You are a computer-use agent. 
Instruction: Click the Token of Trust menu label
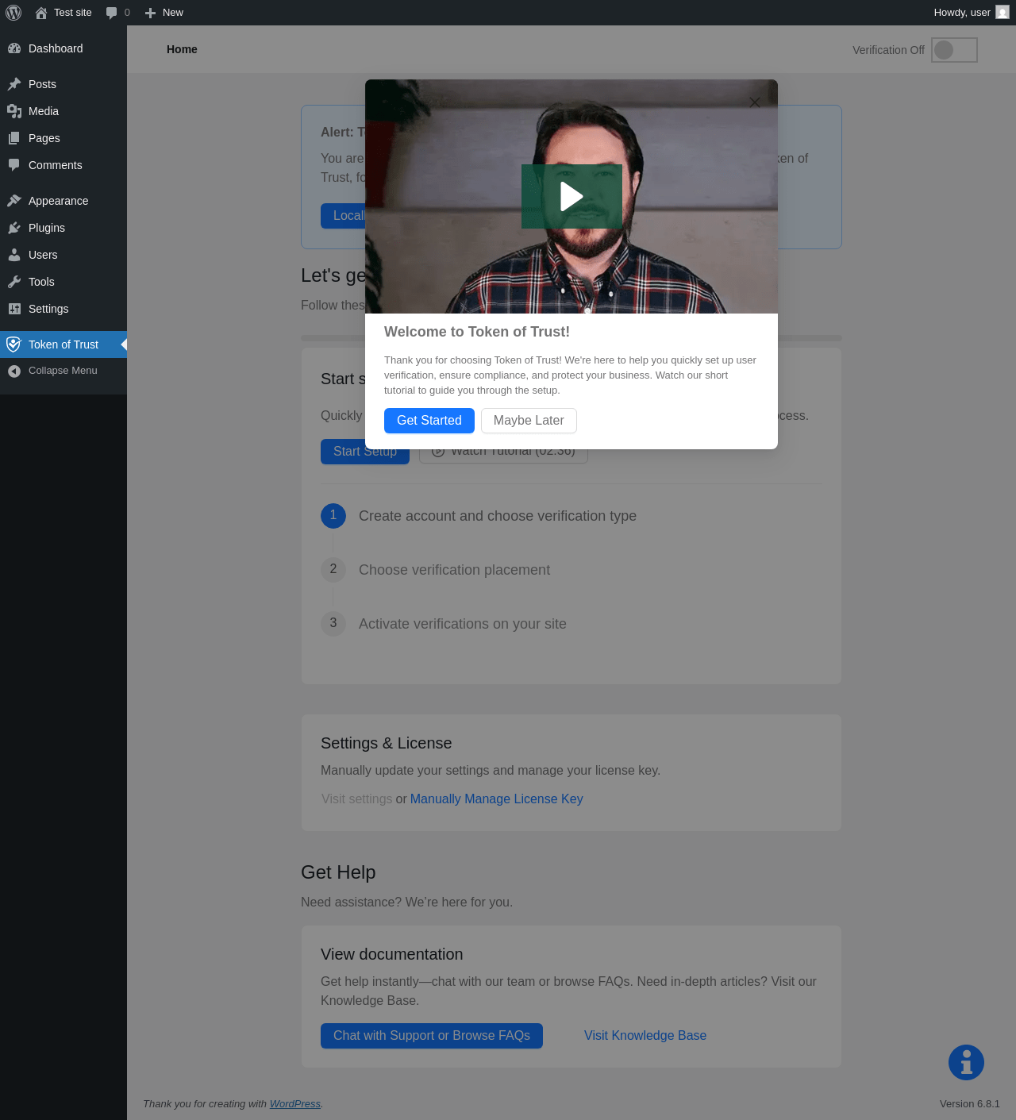(x=63, y=344)
